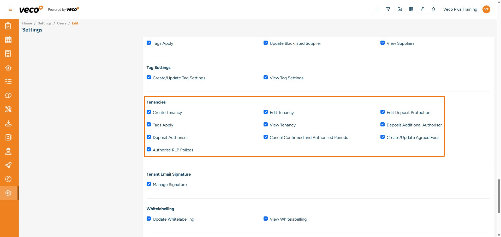Image resolution: width=501 pixels, height=237 pixels.
Task: Open the maintenance tools icon in the sidebar
Action: [8, 109]
